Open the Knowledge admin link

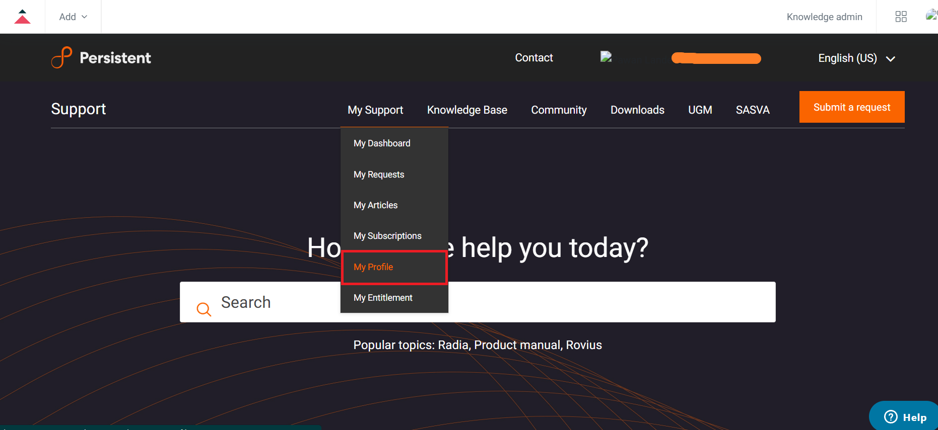(824, 17)
